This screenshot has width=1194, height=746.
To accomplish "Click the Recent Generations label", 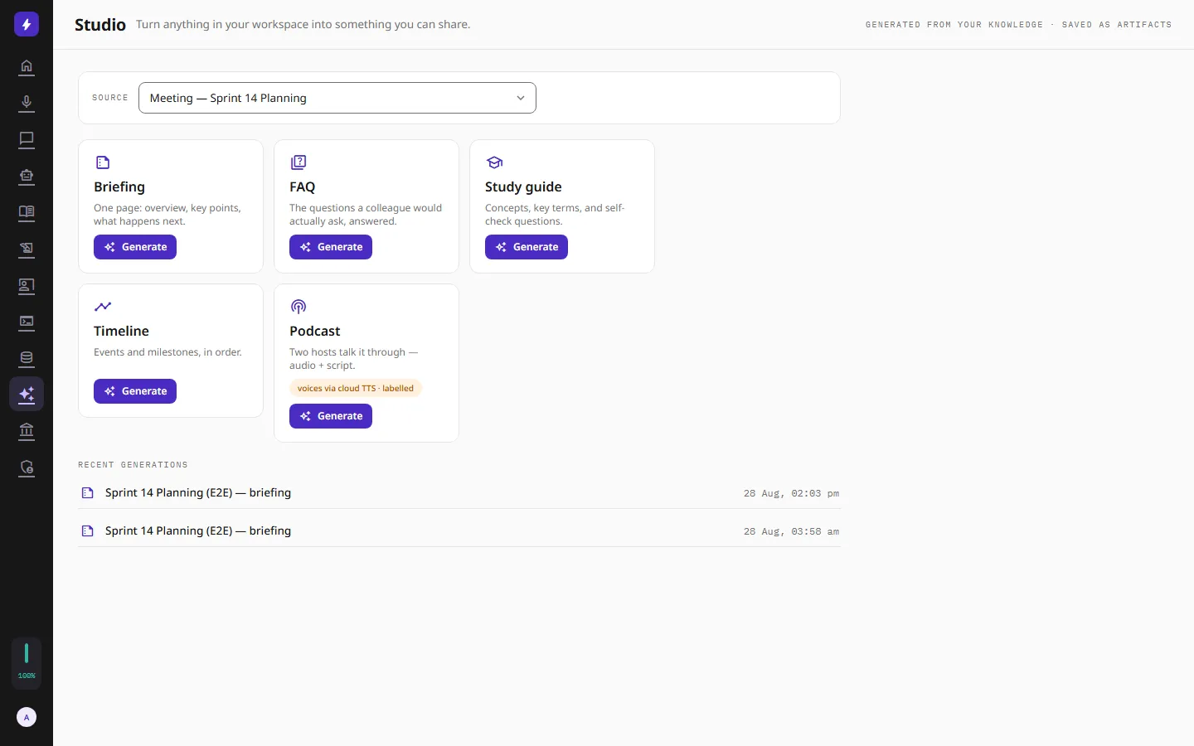I will (x=133, y=465).
